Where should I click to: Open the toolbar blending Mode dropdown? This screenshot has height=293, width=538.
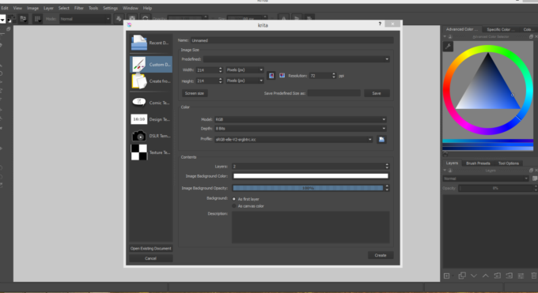pos(85,19)
